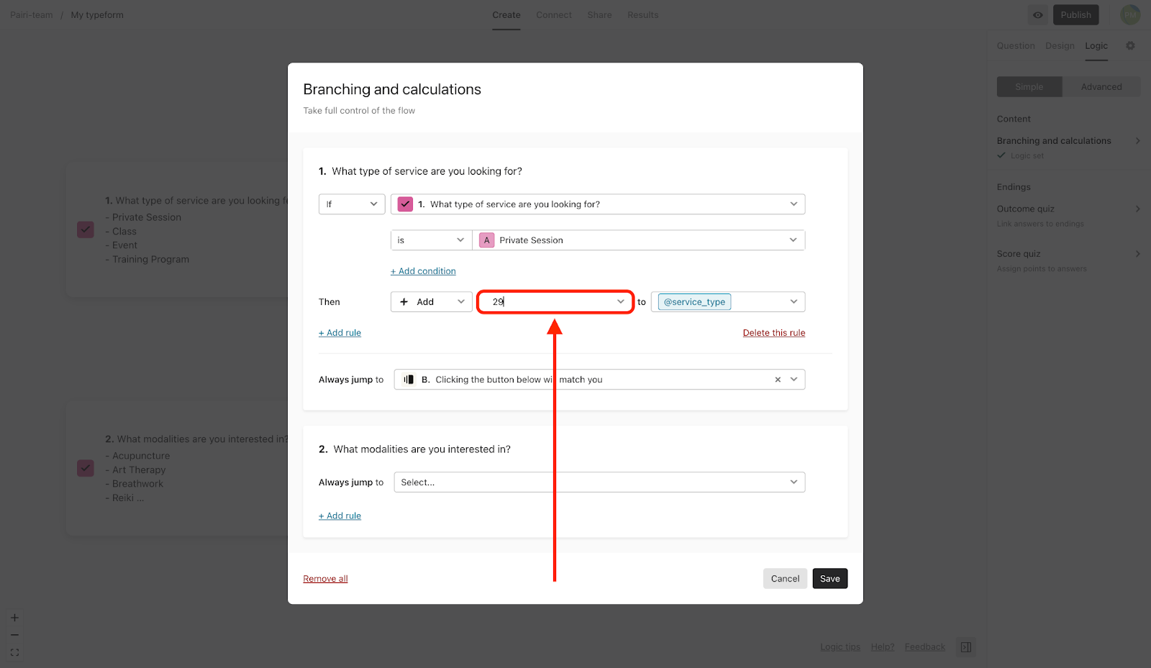Click the fit-to-screen icon

(14, 653)
